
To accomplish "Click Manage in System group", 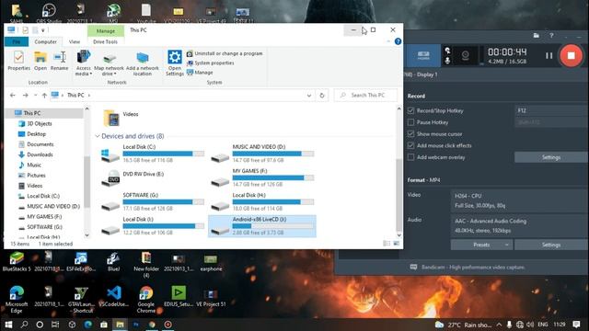I will [x=200, y=73].
